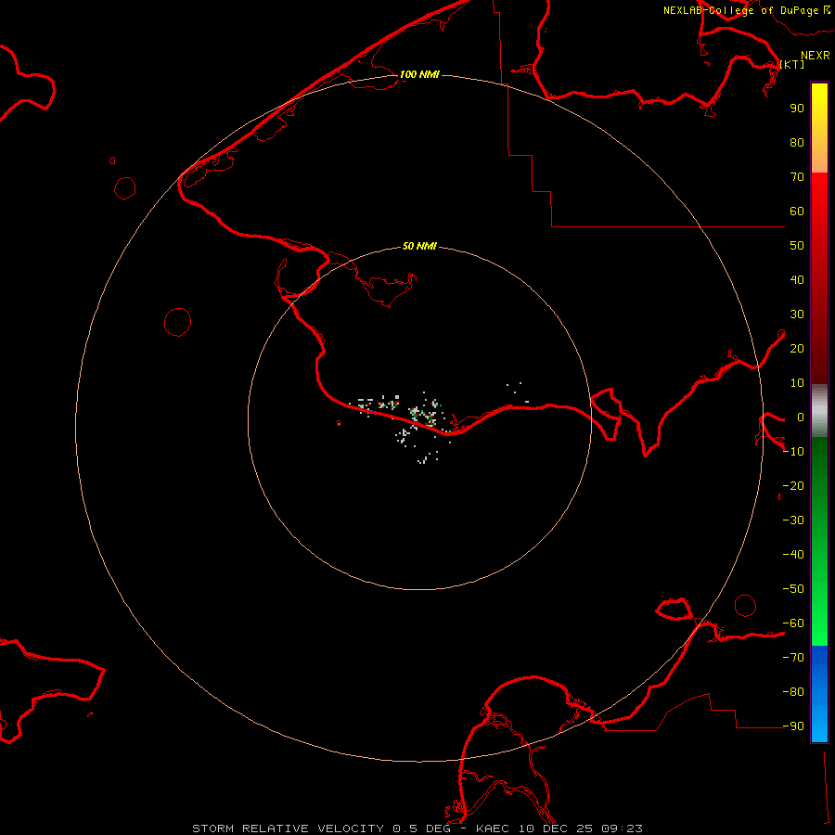Select the -90 value on velocity scale
835x835 pixels.
point(793,726)
